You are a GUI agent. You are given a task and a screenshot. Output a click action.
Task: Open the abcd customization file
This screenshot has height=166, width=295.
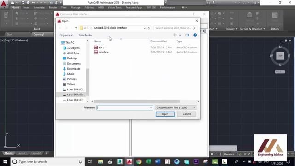(101, 47)
